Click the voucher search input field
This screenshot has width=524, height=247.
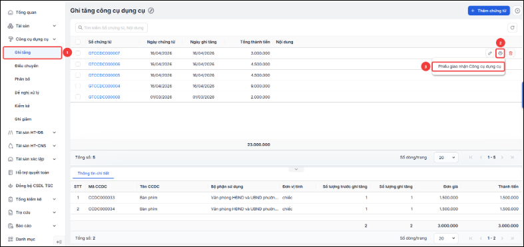(111, 28)
